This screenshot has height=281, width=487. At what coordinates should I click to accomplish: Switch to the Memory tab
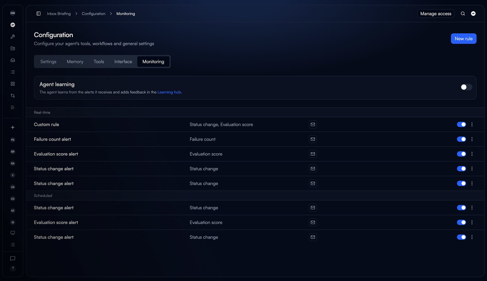point(75,62)
